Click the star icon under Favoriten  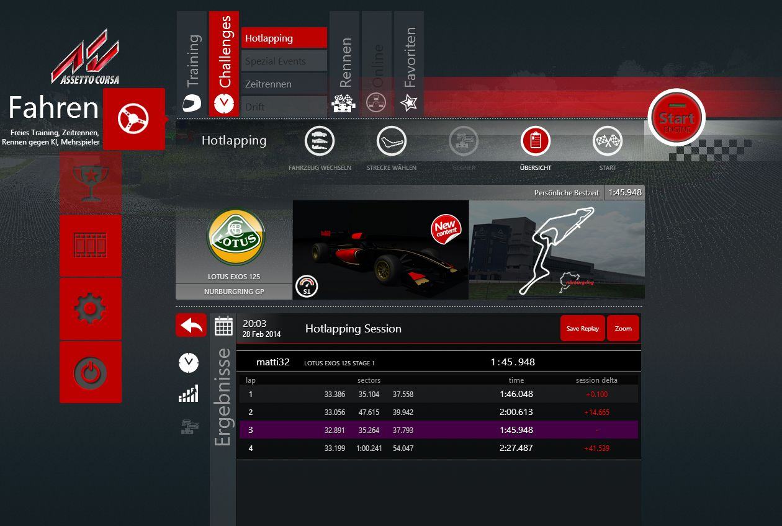pyautogui.click(x=409, y=103)
